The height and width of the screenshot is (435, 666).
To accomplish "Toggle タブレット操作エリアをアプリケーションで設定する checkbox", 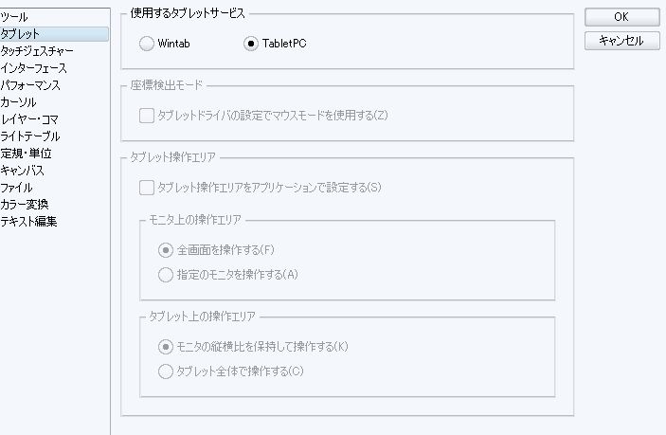I will coord(146,188).
